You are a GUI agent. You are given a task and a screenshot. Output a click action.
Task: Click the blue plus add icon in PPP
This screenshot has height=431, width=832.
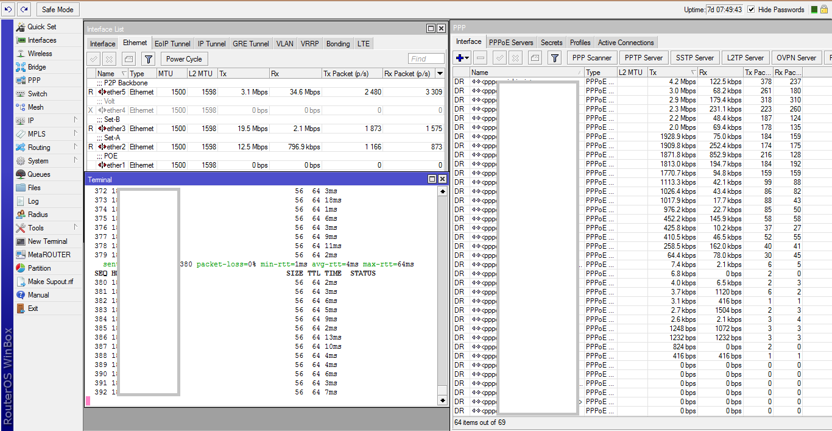[x=460, y=58]
